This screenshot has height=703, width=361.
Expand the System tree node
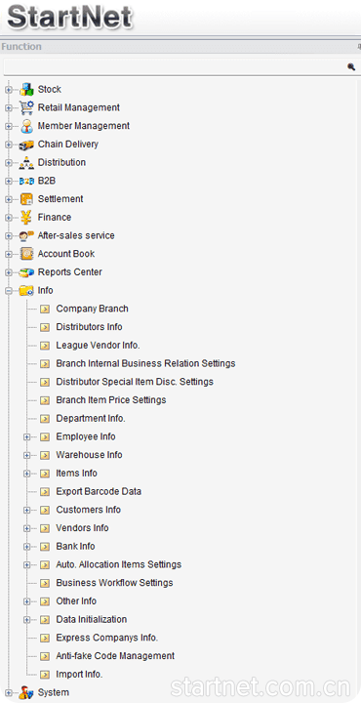(9, 693)
